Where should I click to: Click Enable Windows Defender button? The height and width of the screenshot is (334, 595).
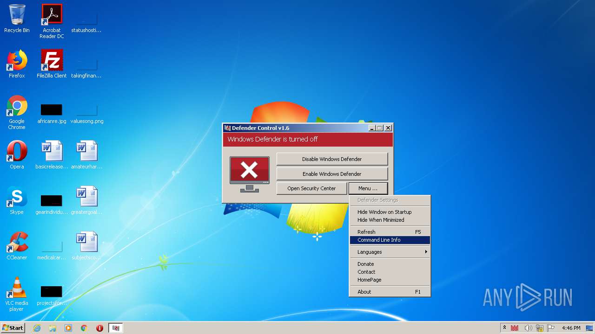pos(332,174)
